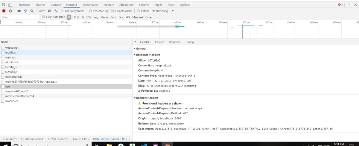Select the favicon.ico request

[66, 101]
